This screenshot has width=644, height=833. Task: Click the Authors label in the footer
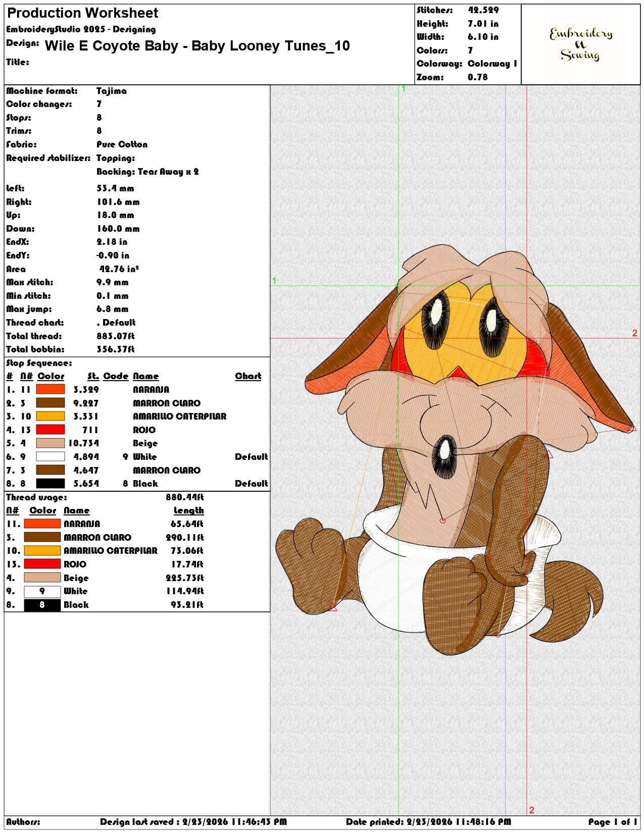(x=23, y=822)
